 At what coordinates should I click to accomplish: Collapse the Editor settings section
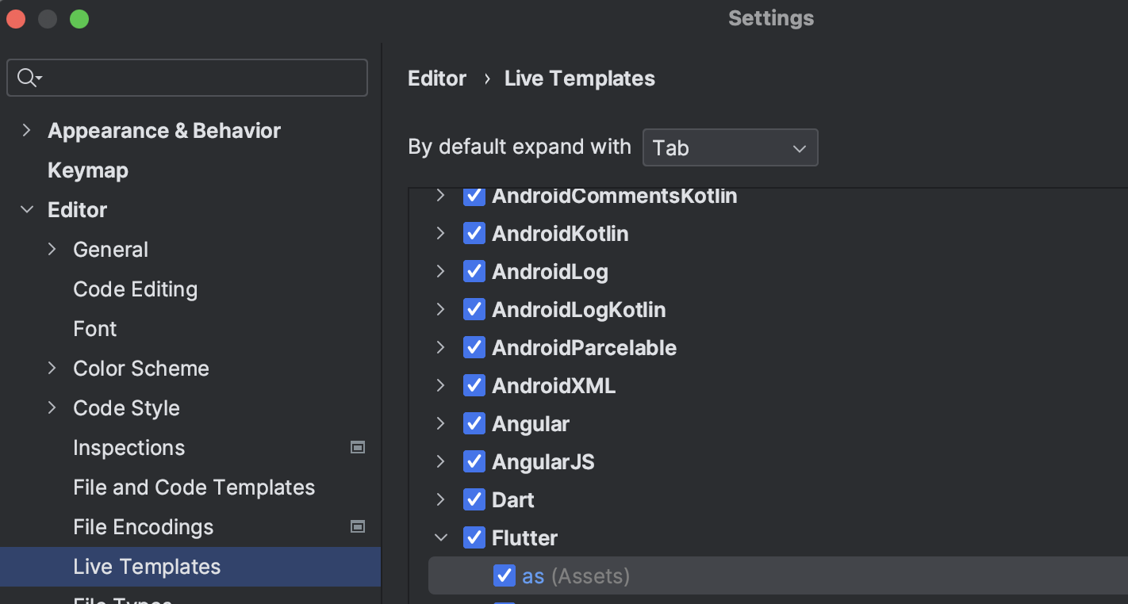click(27, 210)
